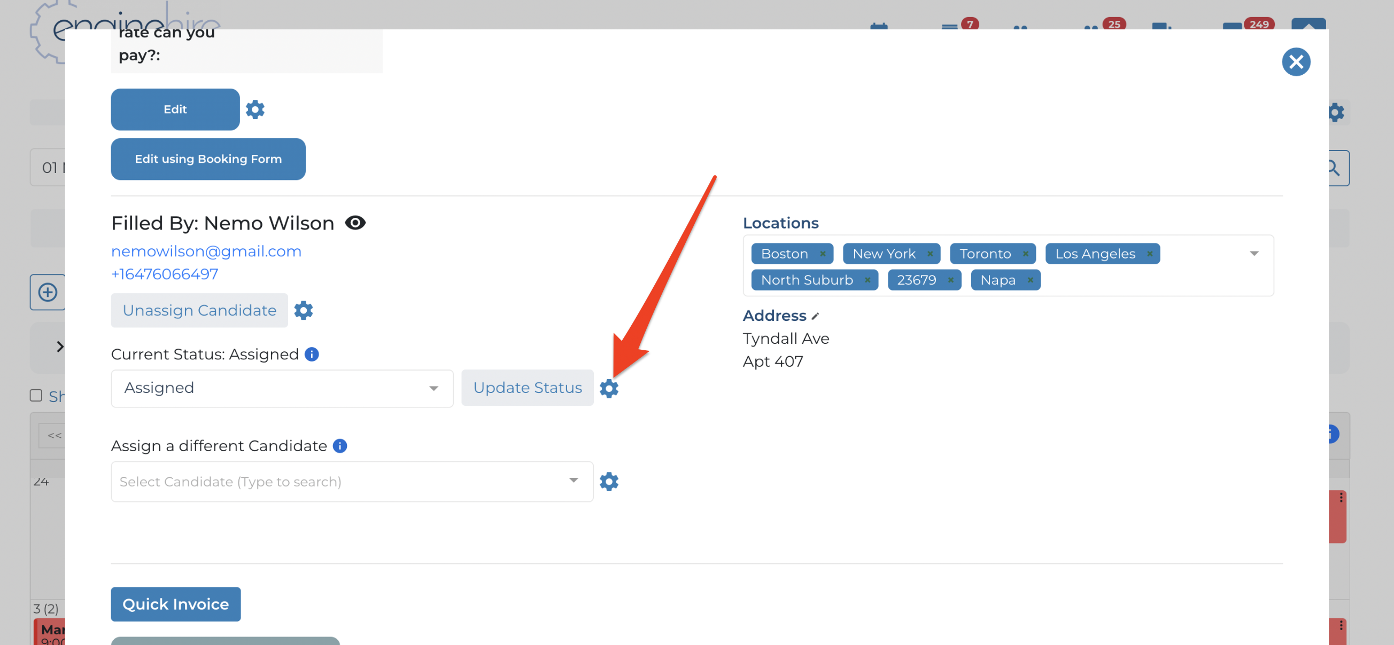Click gear icon beside Unassign Candidate
The image size is (1394, 645).
click(303, 310)
